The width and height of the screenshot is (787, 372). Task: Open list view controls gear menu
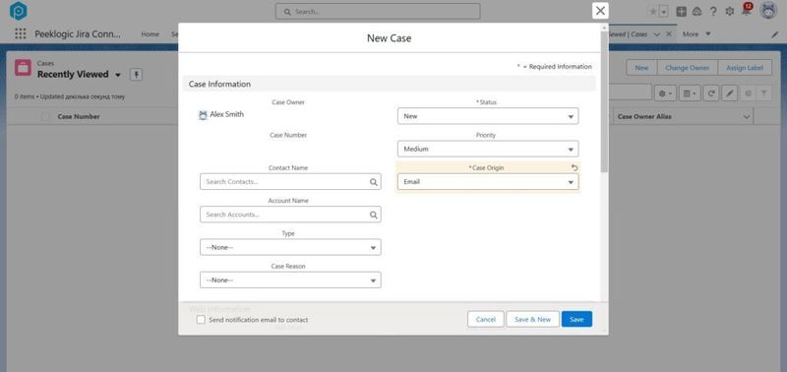point(665,93)
